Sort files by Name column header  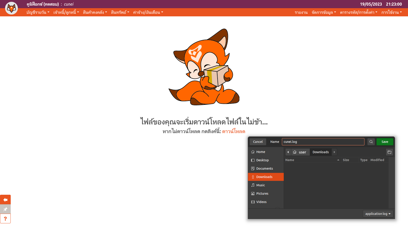click(290, 160)
